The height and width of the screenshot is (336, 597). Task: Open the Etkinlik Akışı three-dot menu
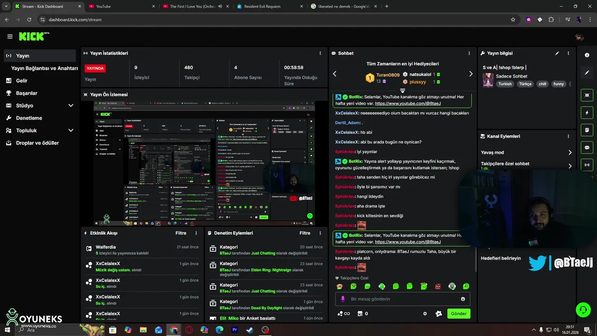[x=196, y=233]
